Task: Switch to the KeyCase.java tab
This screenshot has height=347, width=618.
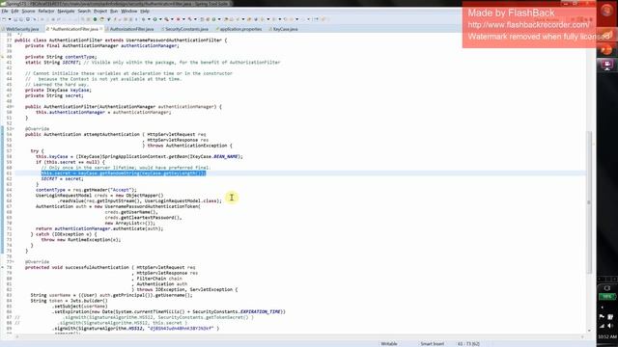Action: point(285,29)
